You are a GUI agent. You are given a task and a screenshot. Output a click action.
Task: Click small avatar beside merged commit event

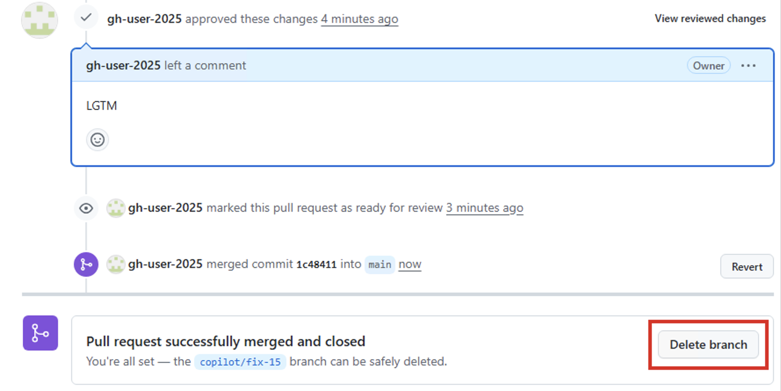coord(116,264)
